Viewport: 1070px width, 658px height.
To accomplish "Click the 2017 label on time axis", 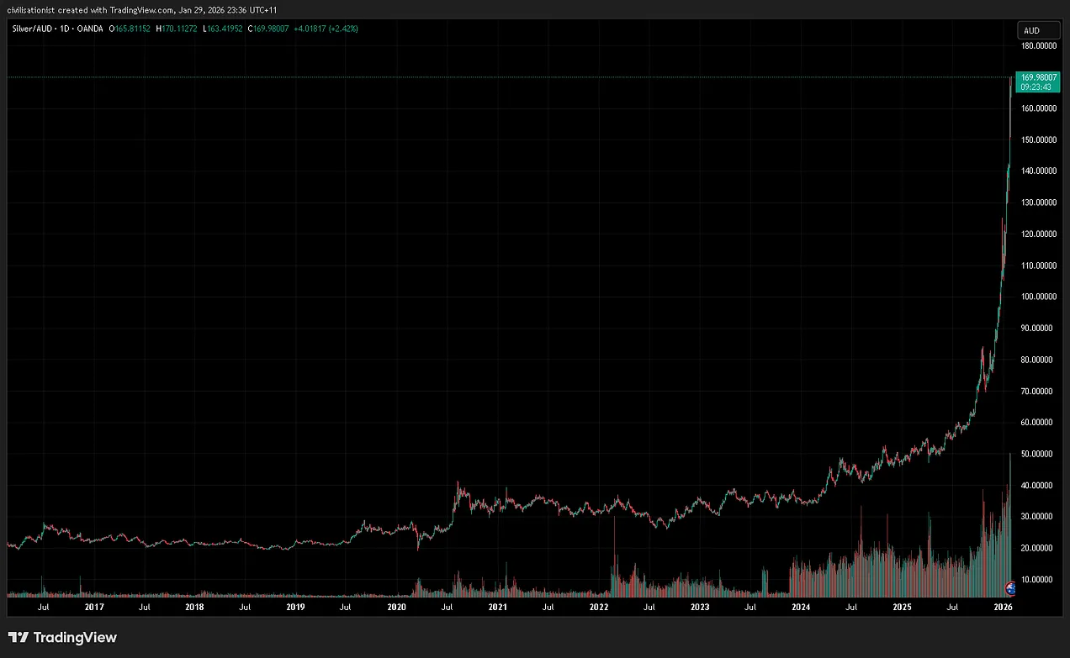I will (x=93, y=606).
